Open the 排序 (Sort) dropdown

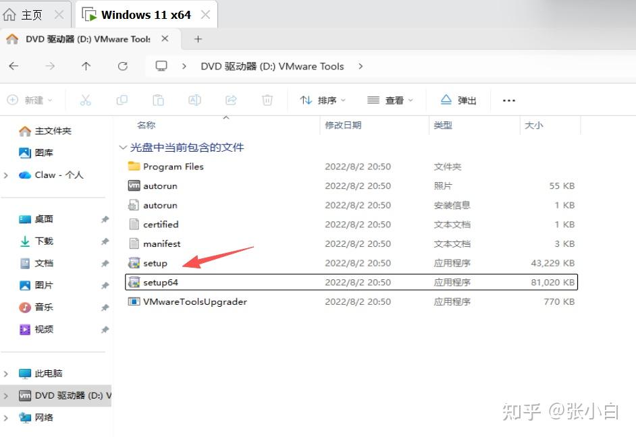(323, 100)
